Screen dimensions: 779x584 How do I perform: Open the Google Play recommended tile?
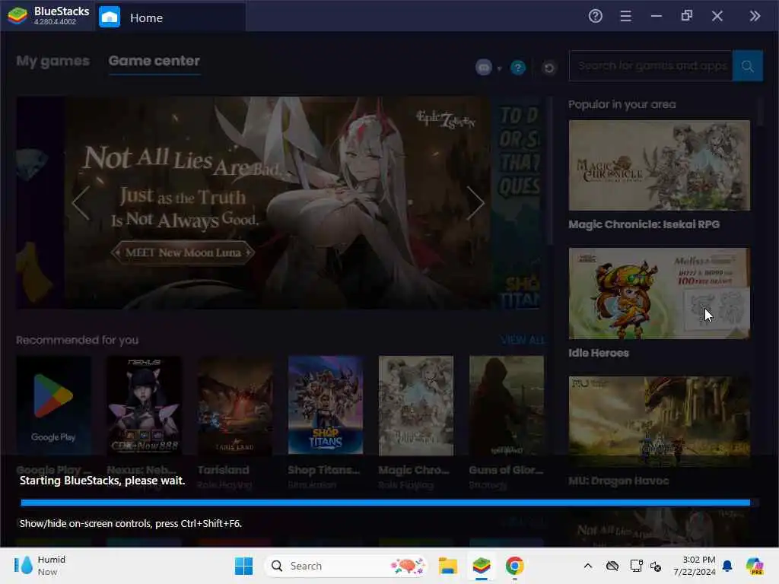[53, 405]
